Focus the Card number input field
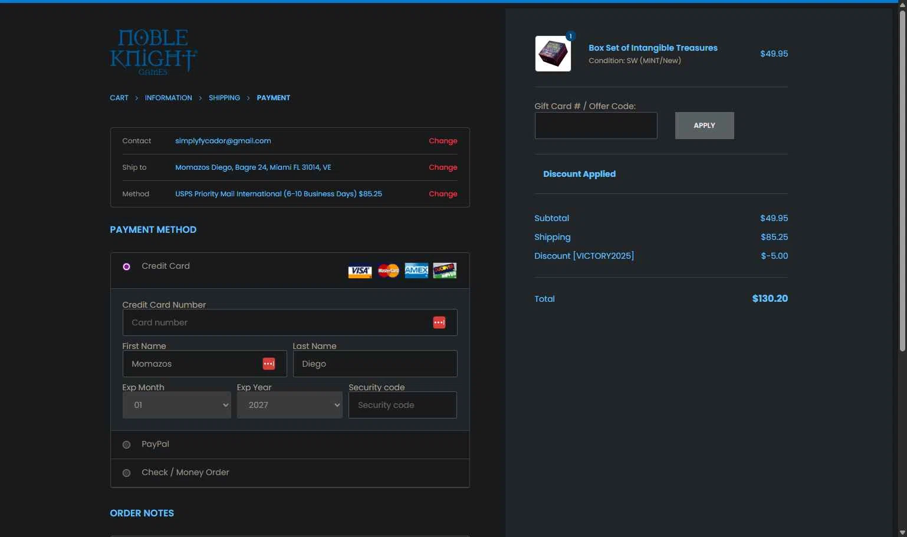 290,322
